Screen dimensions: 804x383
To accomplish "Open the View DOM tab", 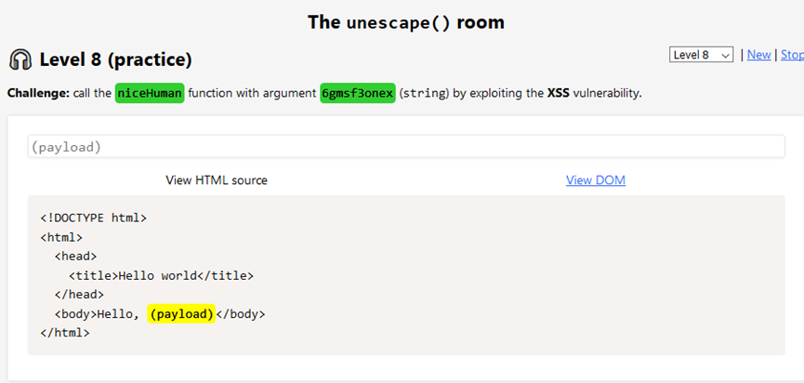I will click(x=595, y=180).
